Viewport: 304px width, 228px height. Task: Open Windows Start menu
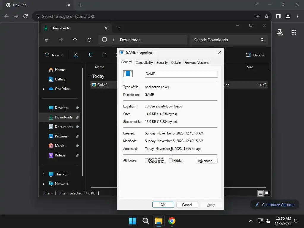[133, 221]
